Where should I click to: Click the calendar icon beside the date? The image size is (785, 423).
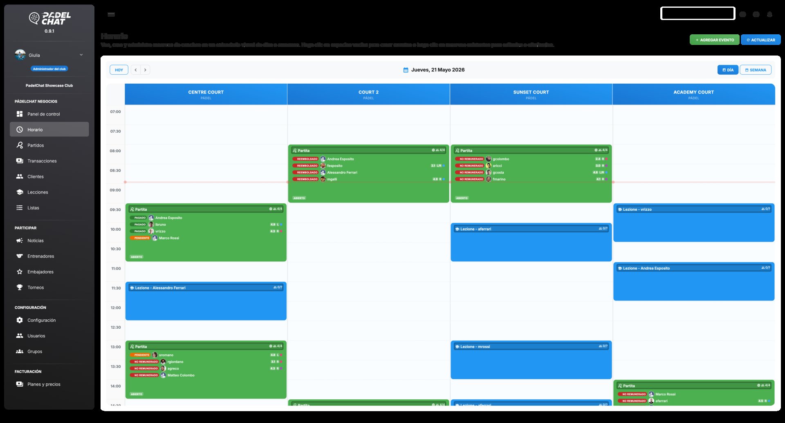[406, 70]
